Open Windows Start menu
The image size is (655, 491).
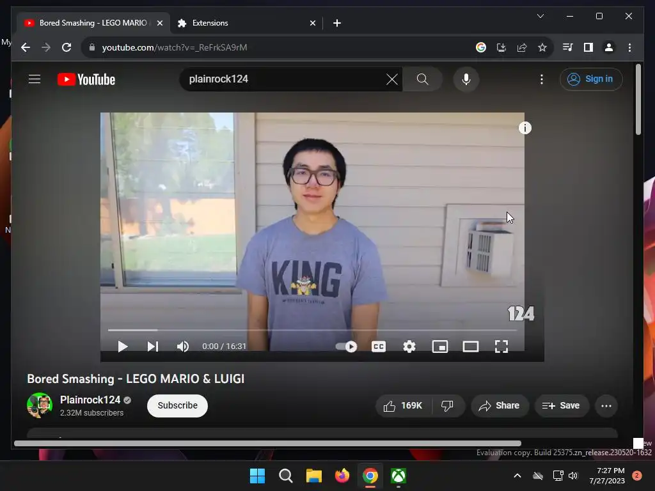[x=257, y=476]
